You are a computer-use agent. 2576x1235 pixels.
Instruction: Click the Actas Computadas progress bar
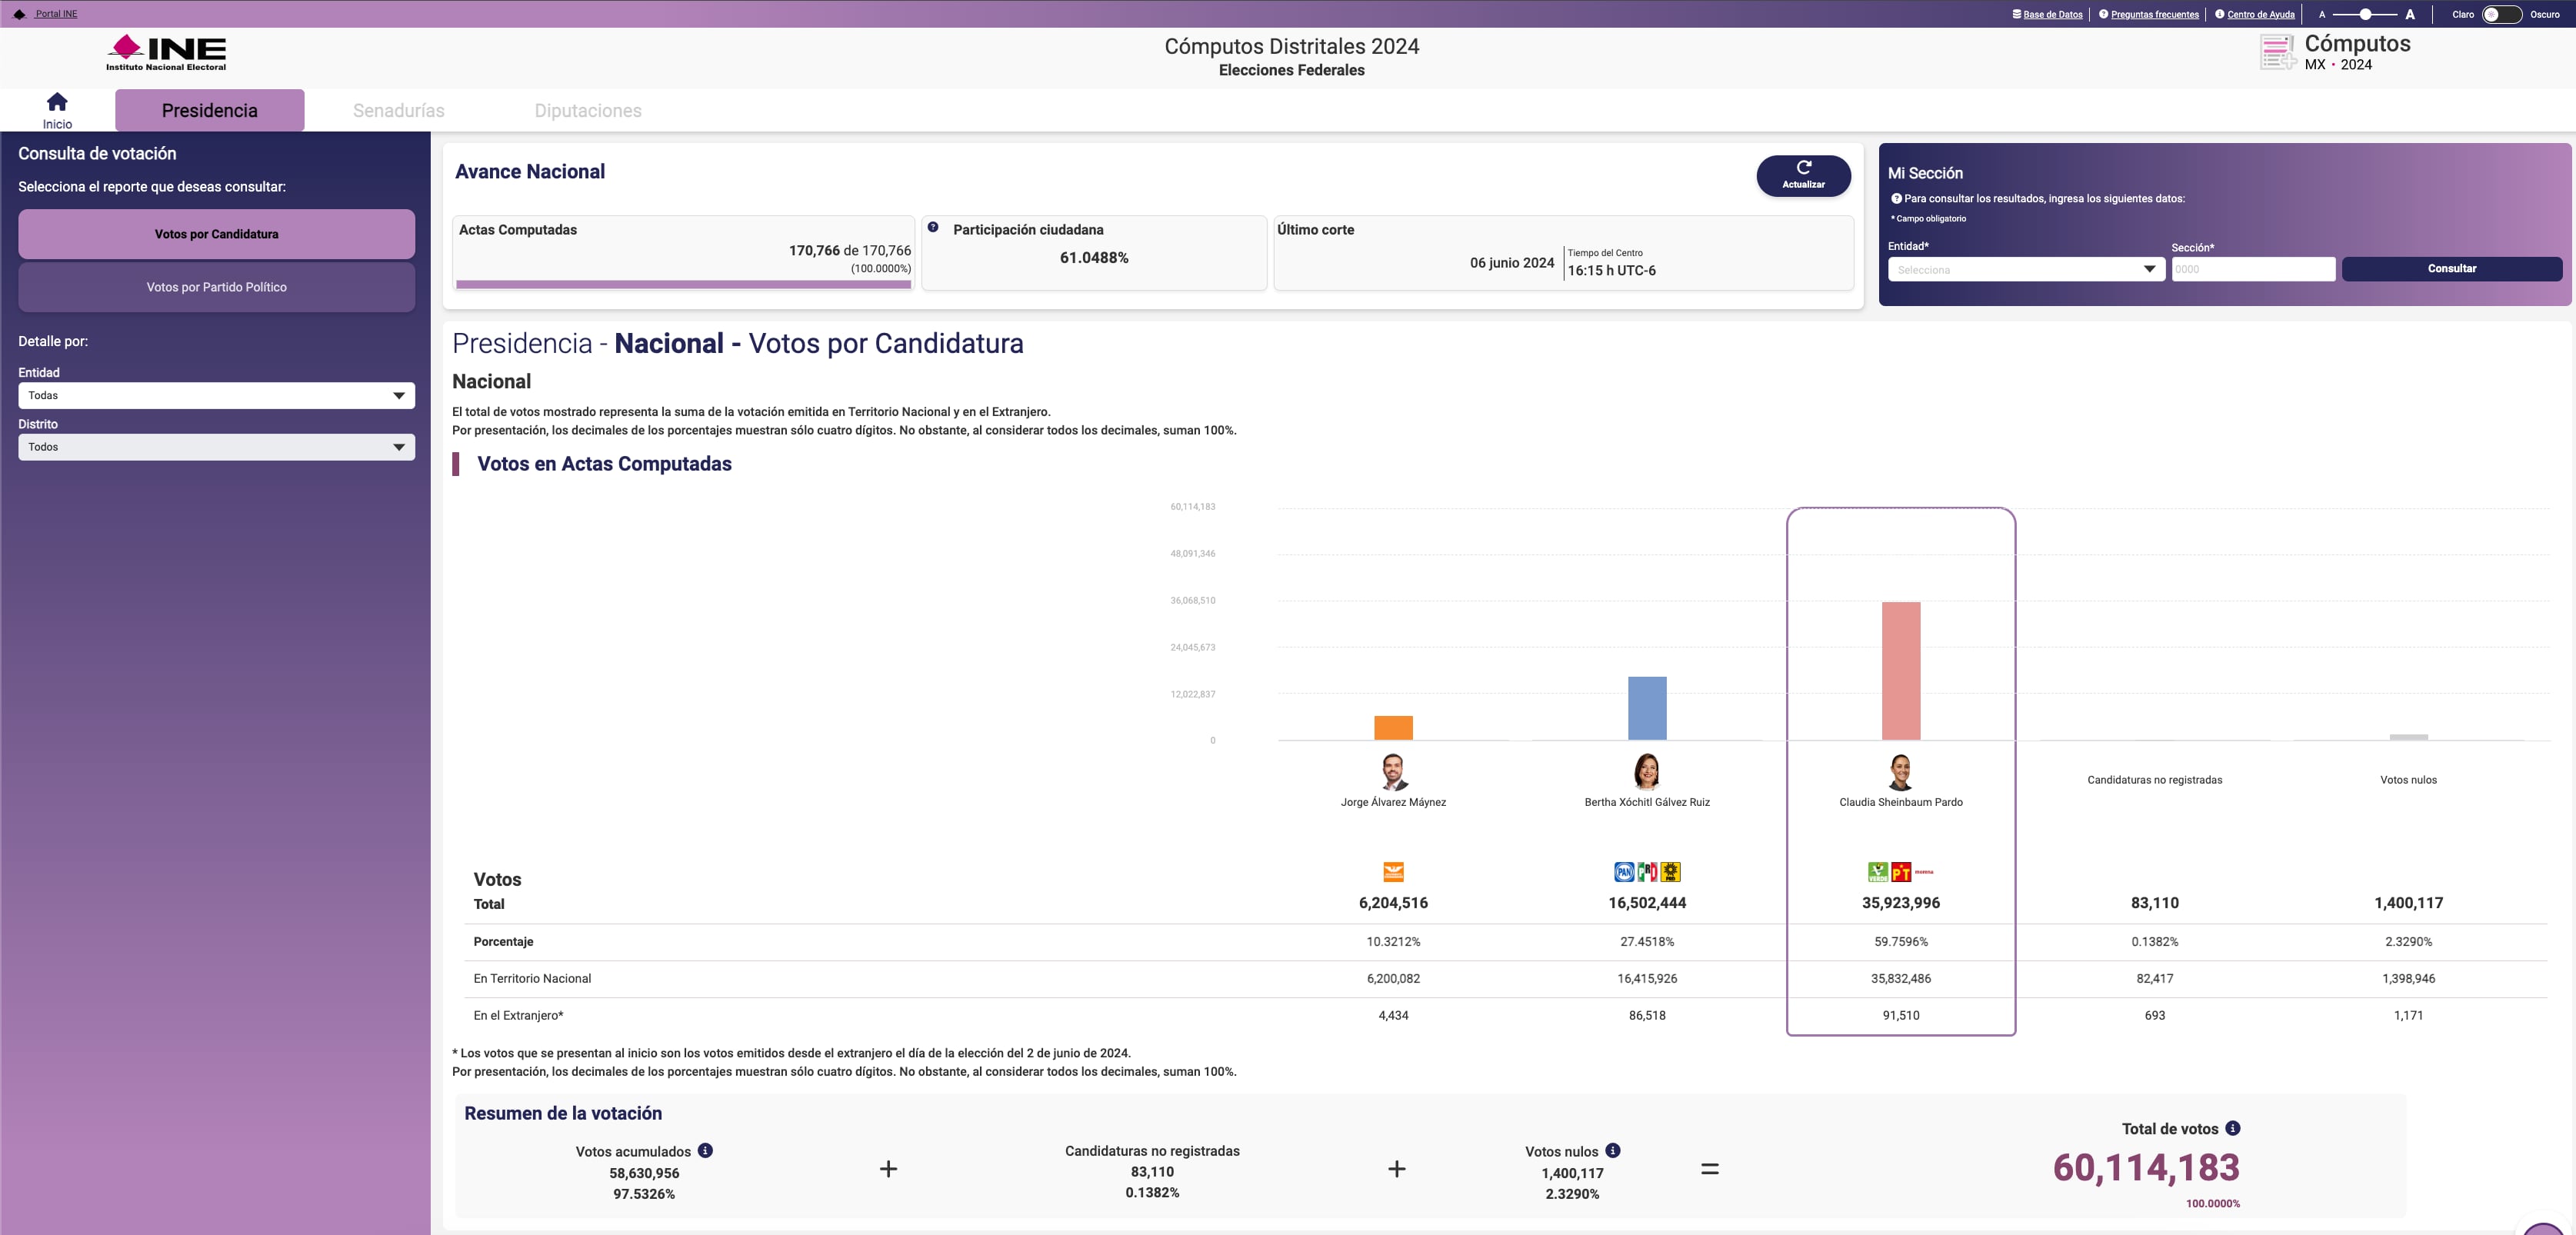684,284
